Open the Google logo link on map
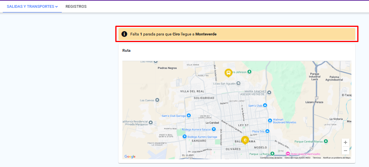This screenshot has height=167, width=369. [130, 156]
